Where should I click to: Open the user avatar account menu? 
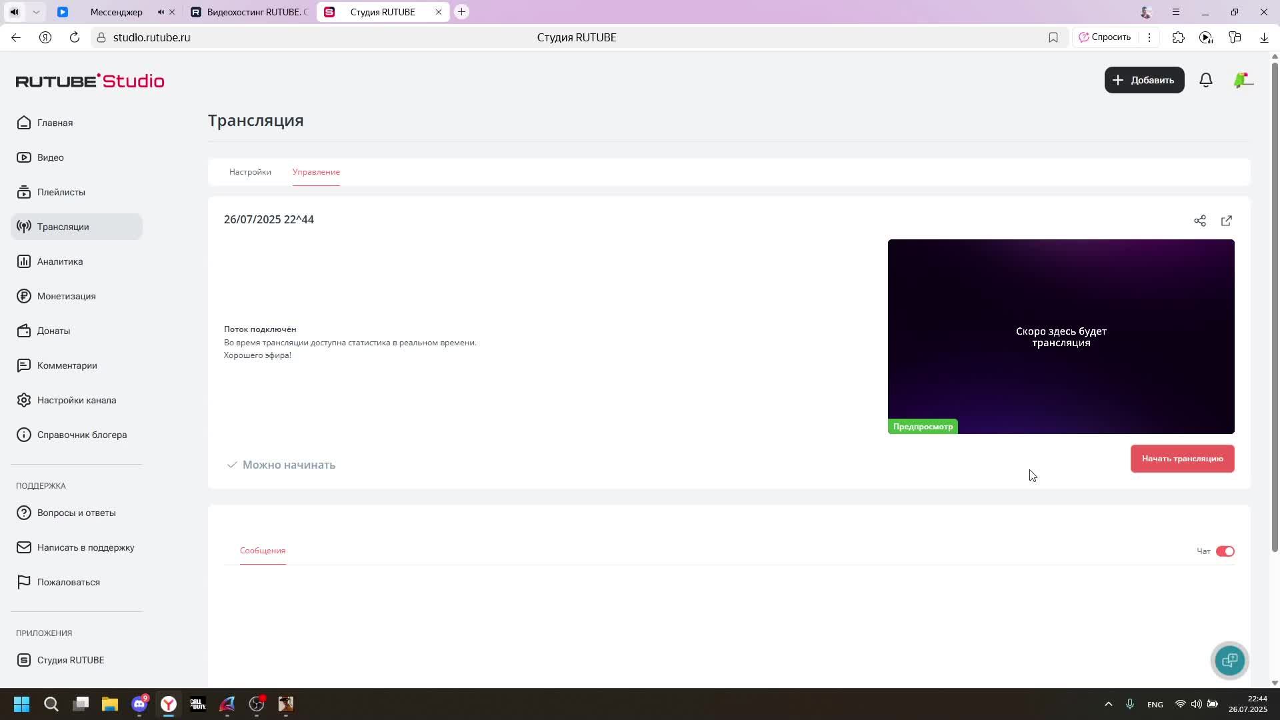[x=1243, y=80]
